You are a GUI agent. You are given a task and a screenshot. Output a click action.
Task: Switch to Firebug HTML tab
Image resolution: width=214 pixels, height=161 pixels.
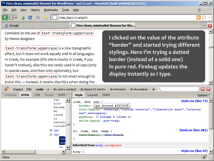pyautogui.click(x=25, y=95)
